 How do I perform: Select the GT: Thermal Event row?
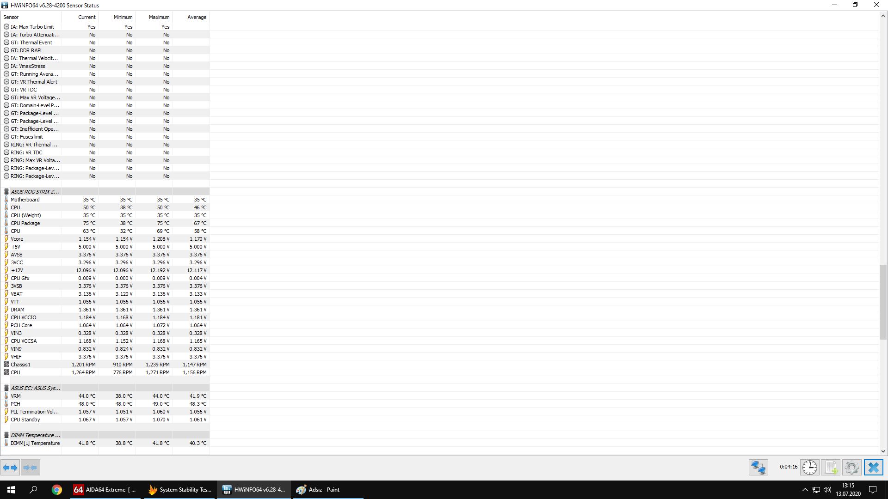coord(105,43)
